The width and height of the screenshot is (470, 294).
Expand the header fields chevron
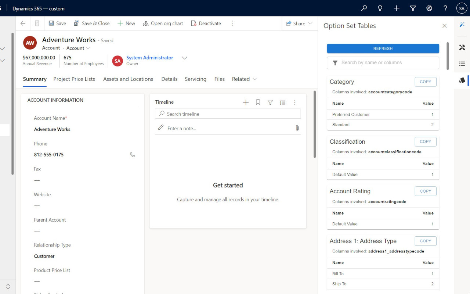point(185,58)
